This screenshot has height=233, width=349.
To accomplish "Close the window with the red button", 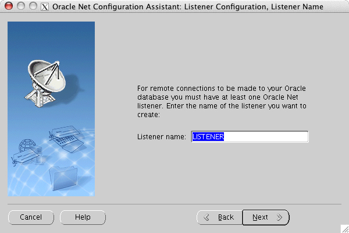I will tap(8, 6).
